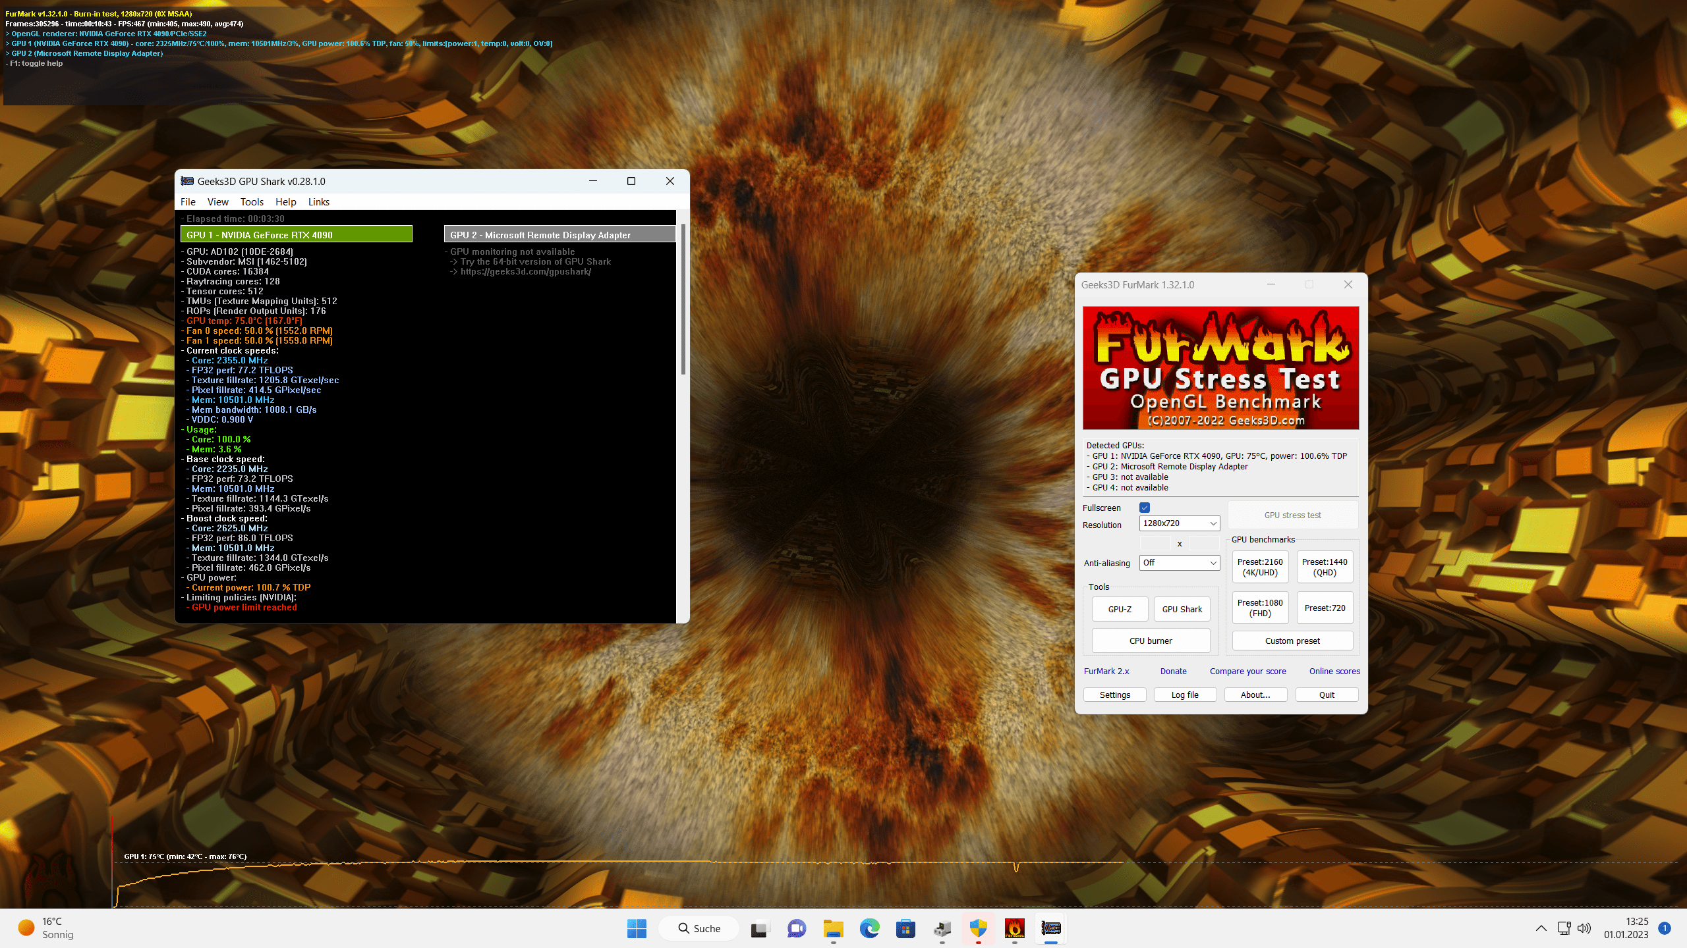Click the Custom preset button

(1292, 641)
